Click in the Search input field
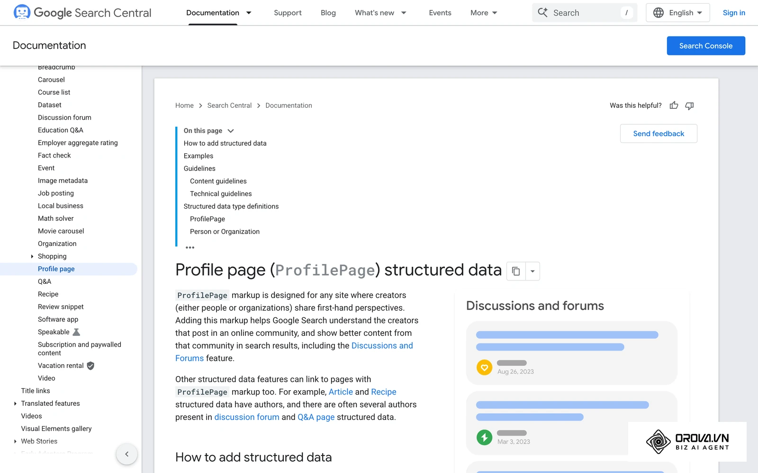 click(x=585, y=13)
